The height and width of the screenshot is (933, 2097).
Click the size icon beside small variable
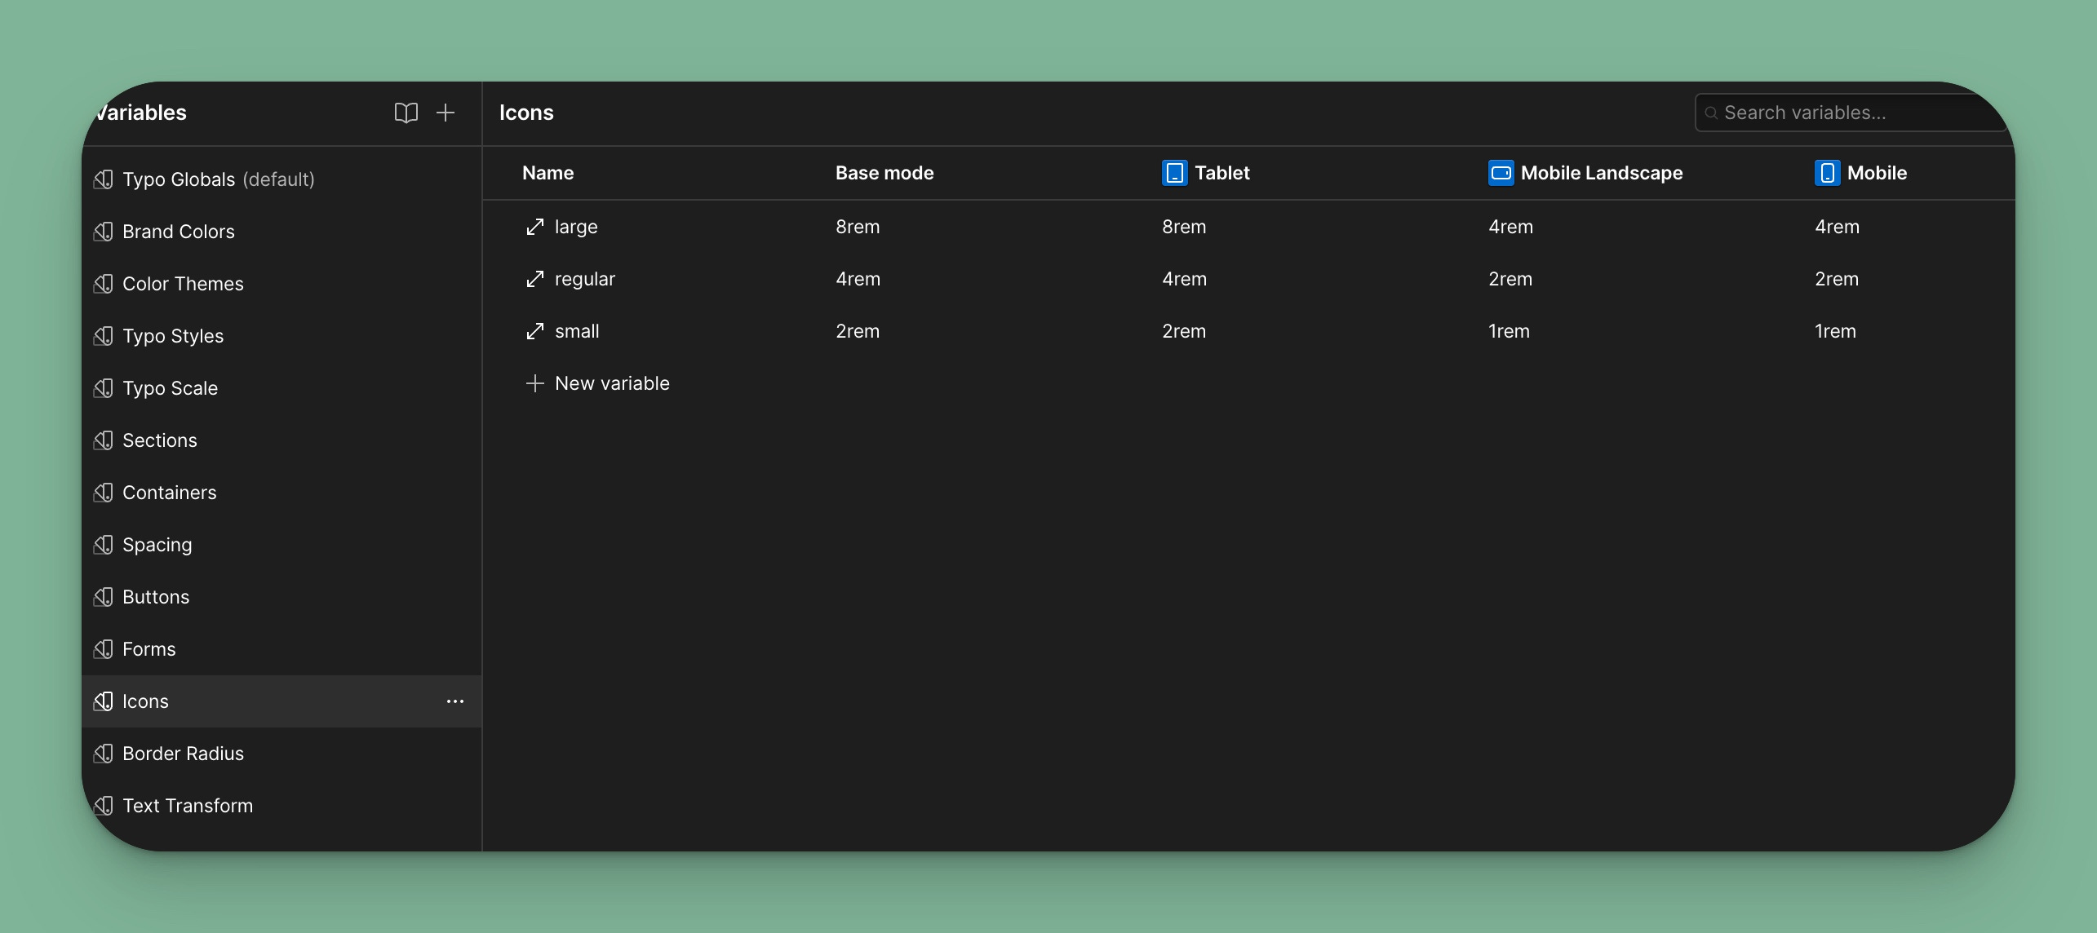(534, 331)
